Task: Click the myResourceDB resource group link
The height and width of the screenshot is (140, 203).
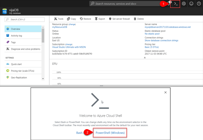Action: pyautogui.click(x=60, y=27)
